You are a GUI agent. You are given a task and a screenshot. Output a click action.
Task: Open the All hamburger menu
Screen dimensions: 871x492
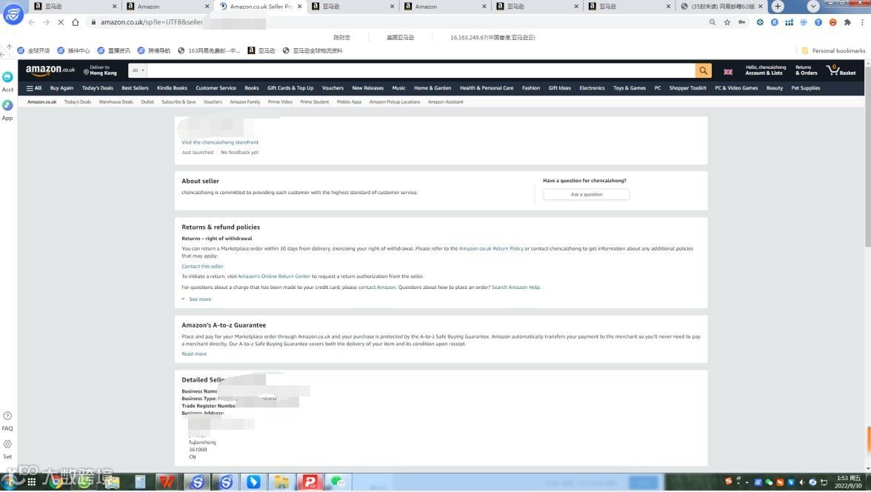pos(34,88)
